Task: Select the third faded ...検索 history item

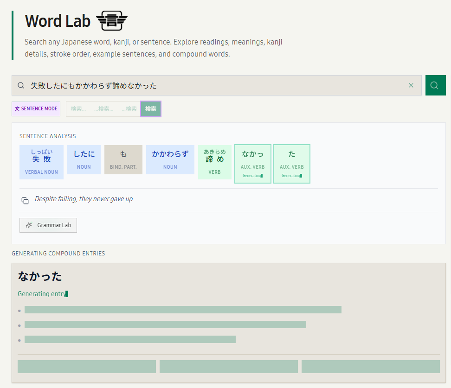Action: pos(129,109)
